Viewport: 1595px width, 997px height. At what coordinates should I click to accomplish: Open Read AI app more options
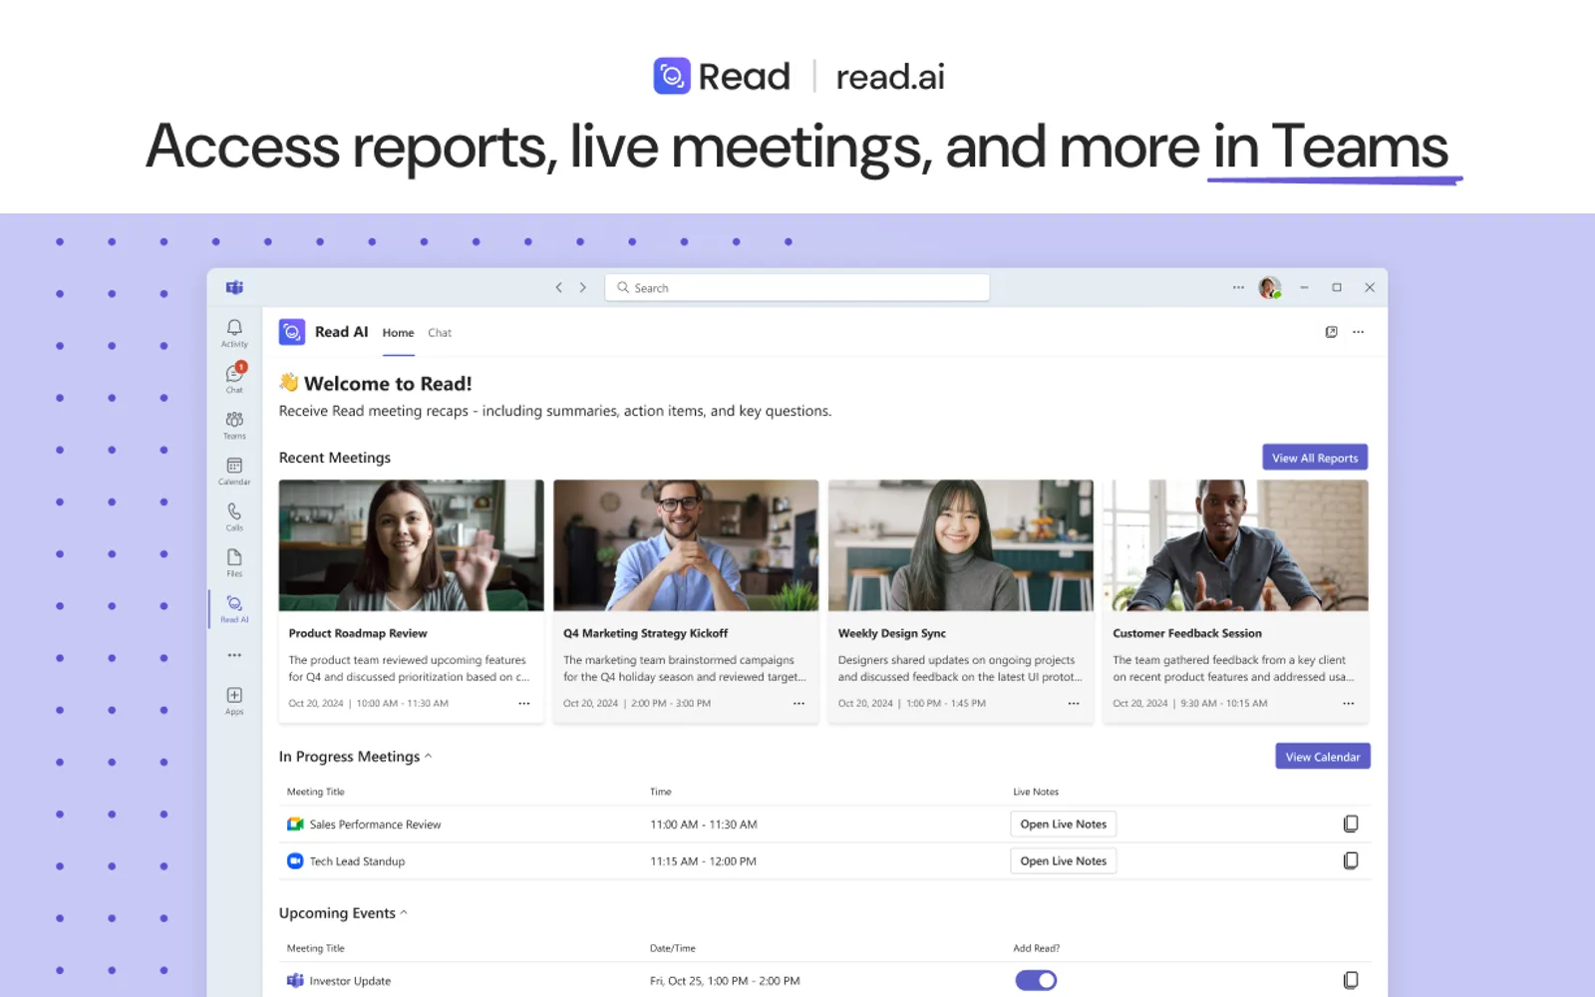point(1358,332)
